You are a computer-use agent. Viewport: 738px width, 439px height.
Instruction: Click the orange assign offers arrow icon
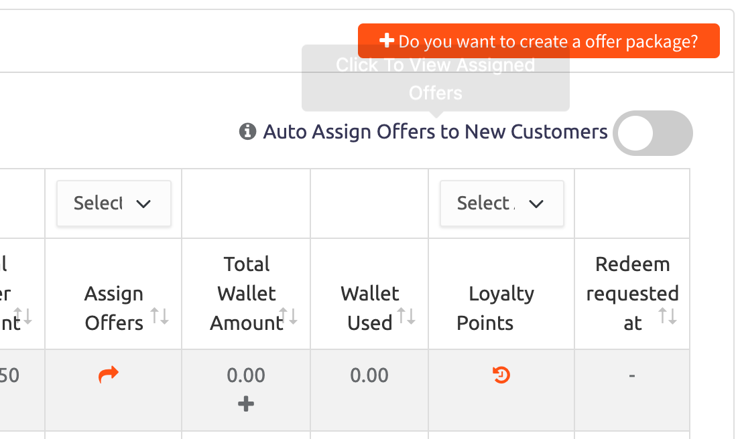[108, 375]
